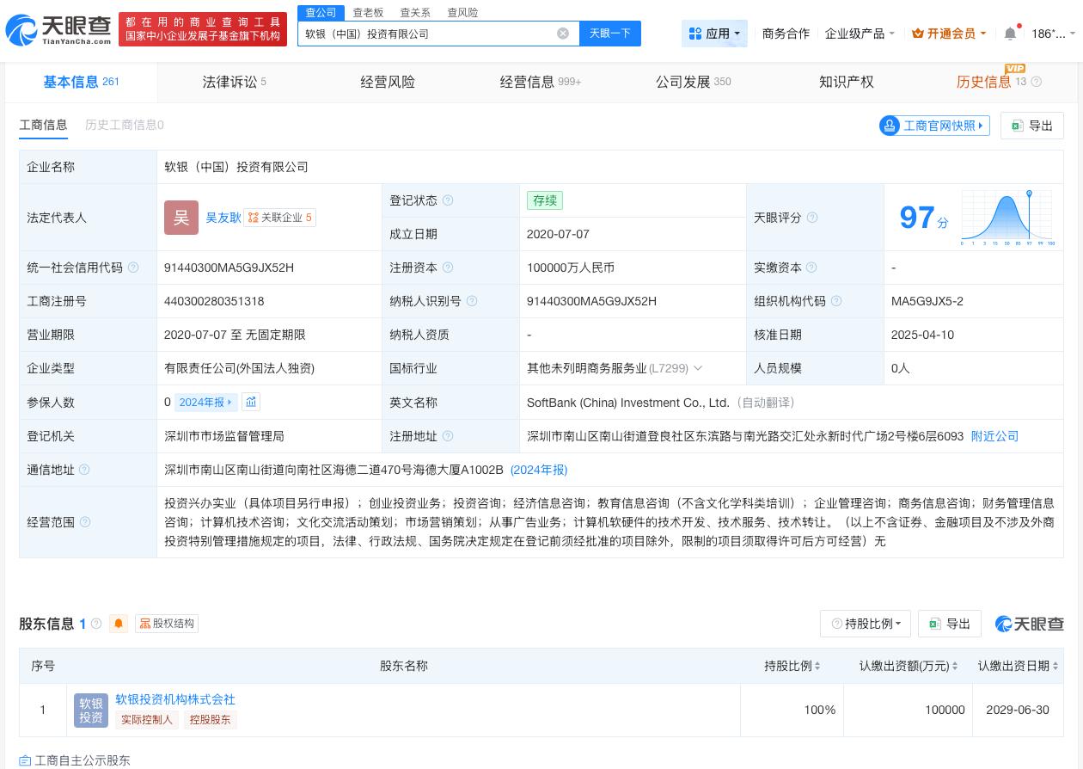Select the 查公司 search tab
This screenshot has width=1083, height=769.
[321, 13]
